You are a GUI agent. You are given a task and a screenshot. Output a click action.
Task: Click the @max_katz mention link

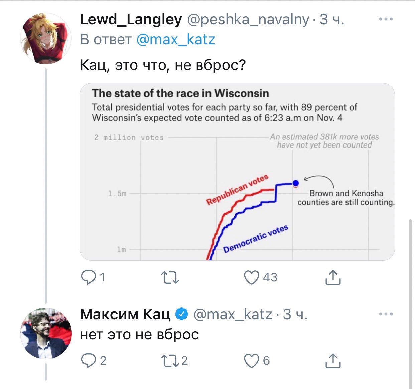pos(176,39)
